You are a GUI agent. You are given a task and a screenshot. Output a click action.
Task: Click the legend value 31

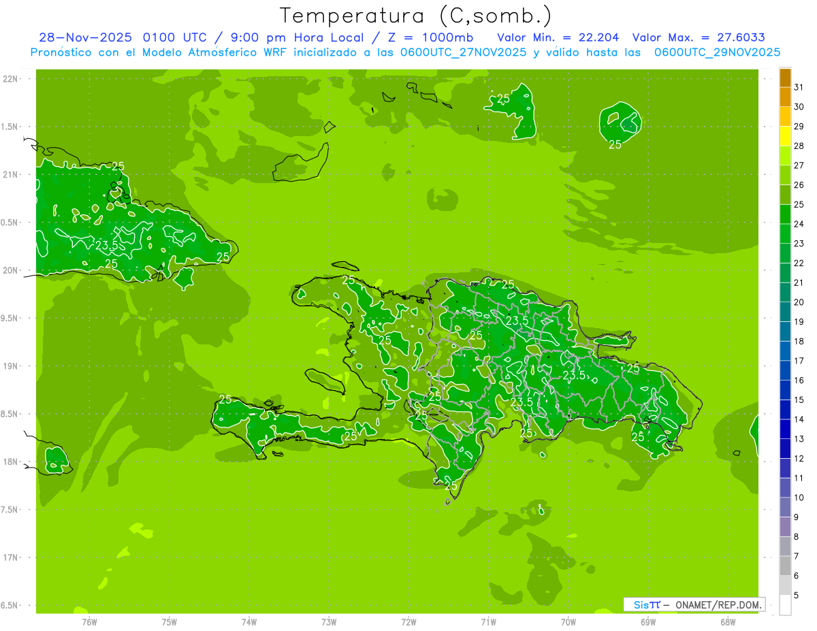pos(799,87)
